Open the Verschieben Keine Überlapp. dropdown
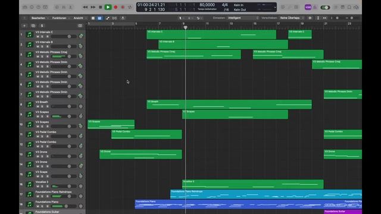The height and width of the screenshot is (214, 381). (292, 18)
